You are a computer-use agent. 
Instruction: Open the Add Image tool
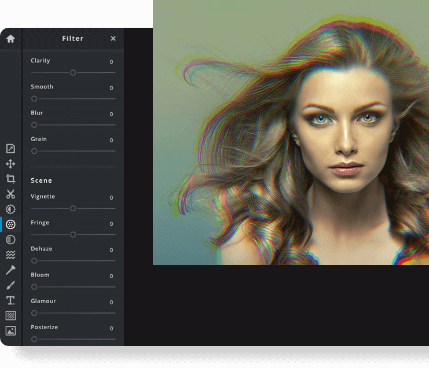tap(10, 331)
